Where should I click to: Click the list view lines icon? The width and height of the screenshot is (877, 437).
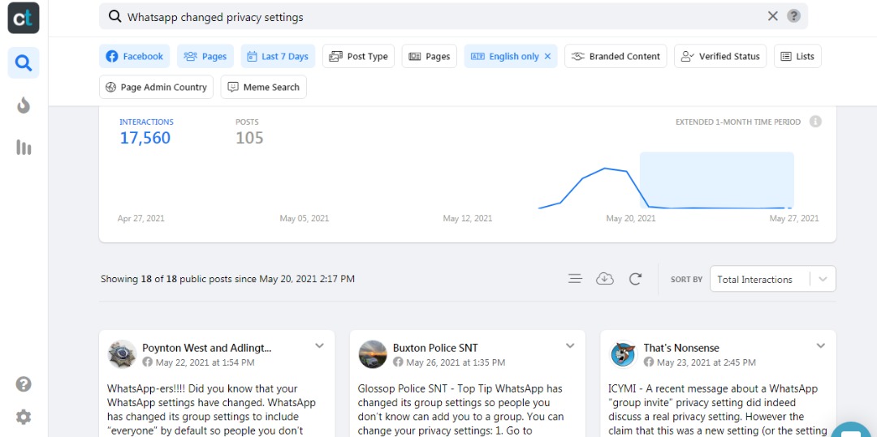(x=575, y=279)
